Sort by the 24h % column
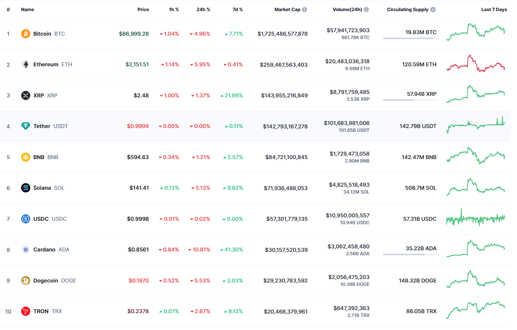This screenshot has width=517, height=330. (x=203, y=10)
